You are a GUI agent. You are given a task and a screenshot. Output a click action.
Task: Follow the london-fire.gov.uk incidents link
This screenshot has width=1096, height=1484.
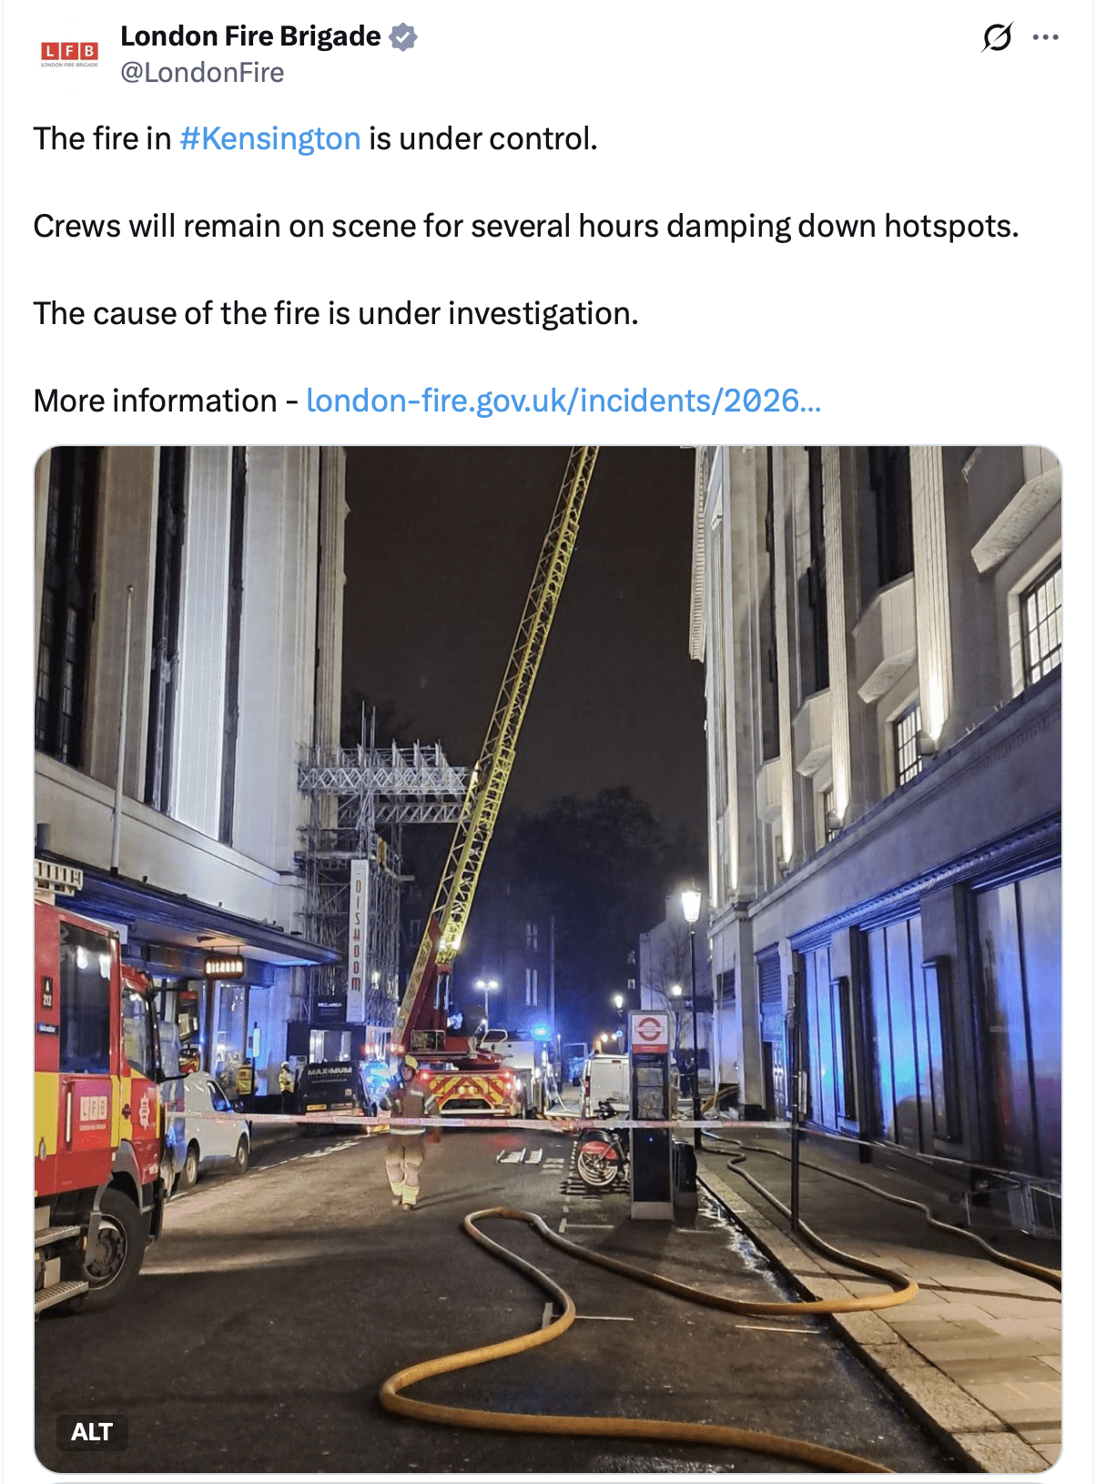[563, 401]
